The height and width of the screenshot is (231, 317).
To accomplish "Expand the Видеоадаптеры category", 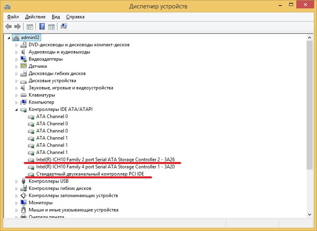I will pos(17,59).
